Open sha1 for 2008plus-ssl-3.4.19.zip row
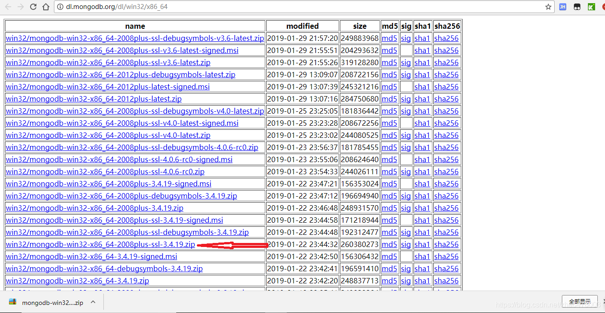Image resolution: width=605 pixels, height=313 pixels. click(423, 244)
